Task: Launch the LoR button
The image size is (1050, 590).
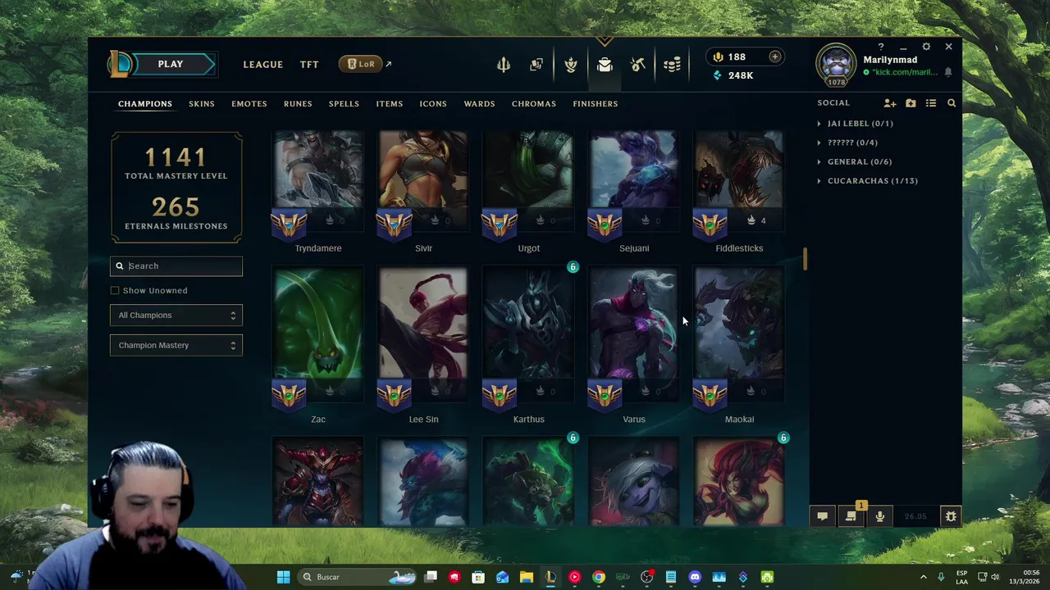Action: tap(361, 64)
